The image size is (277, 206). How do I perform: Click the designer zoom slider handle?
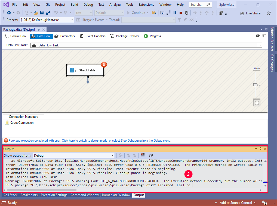[256, 85]
